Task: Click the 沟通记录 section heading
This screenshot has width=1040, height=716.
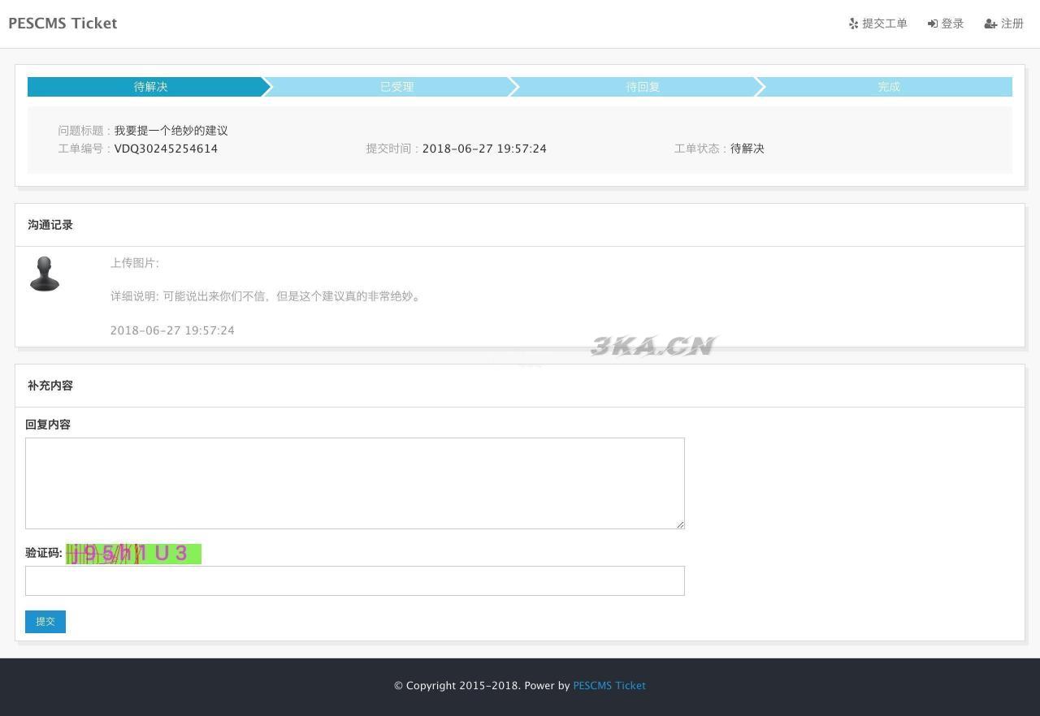Action: [x=50, y=225]
